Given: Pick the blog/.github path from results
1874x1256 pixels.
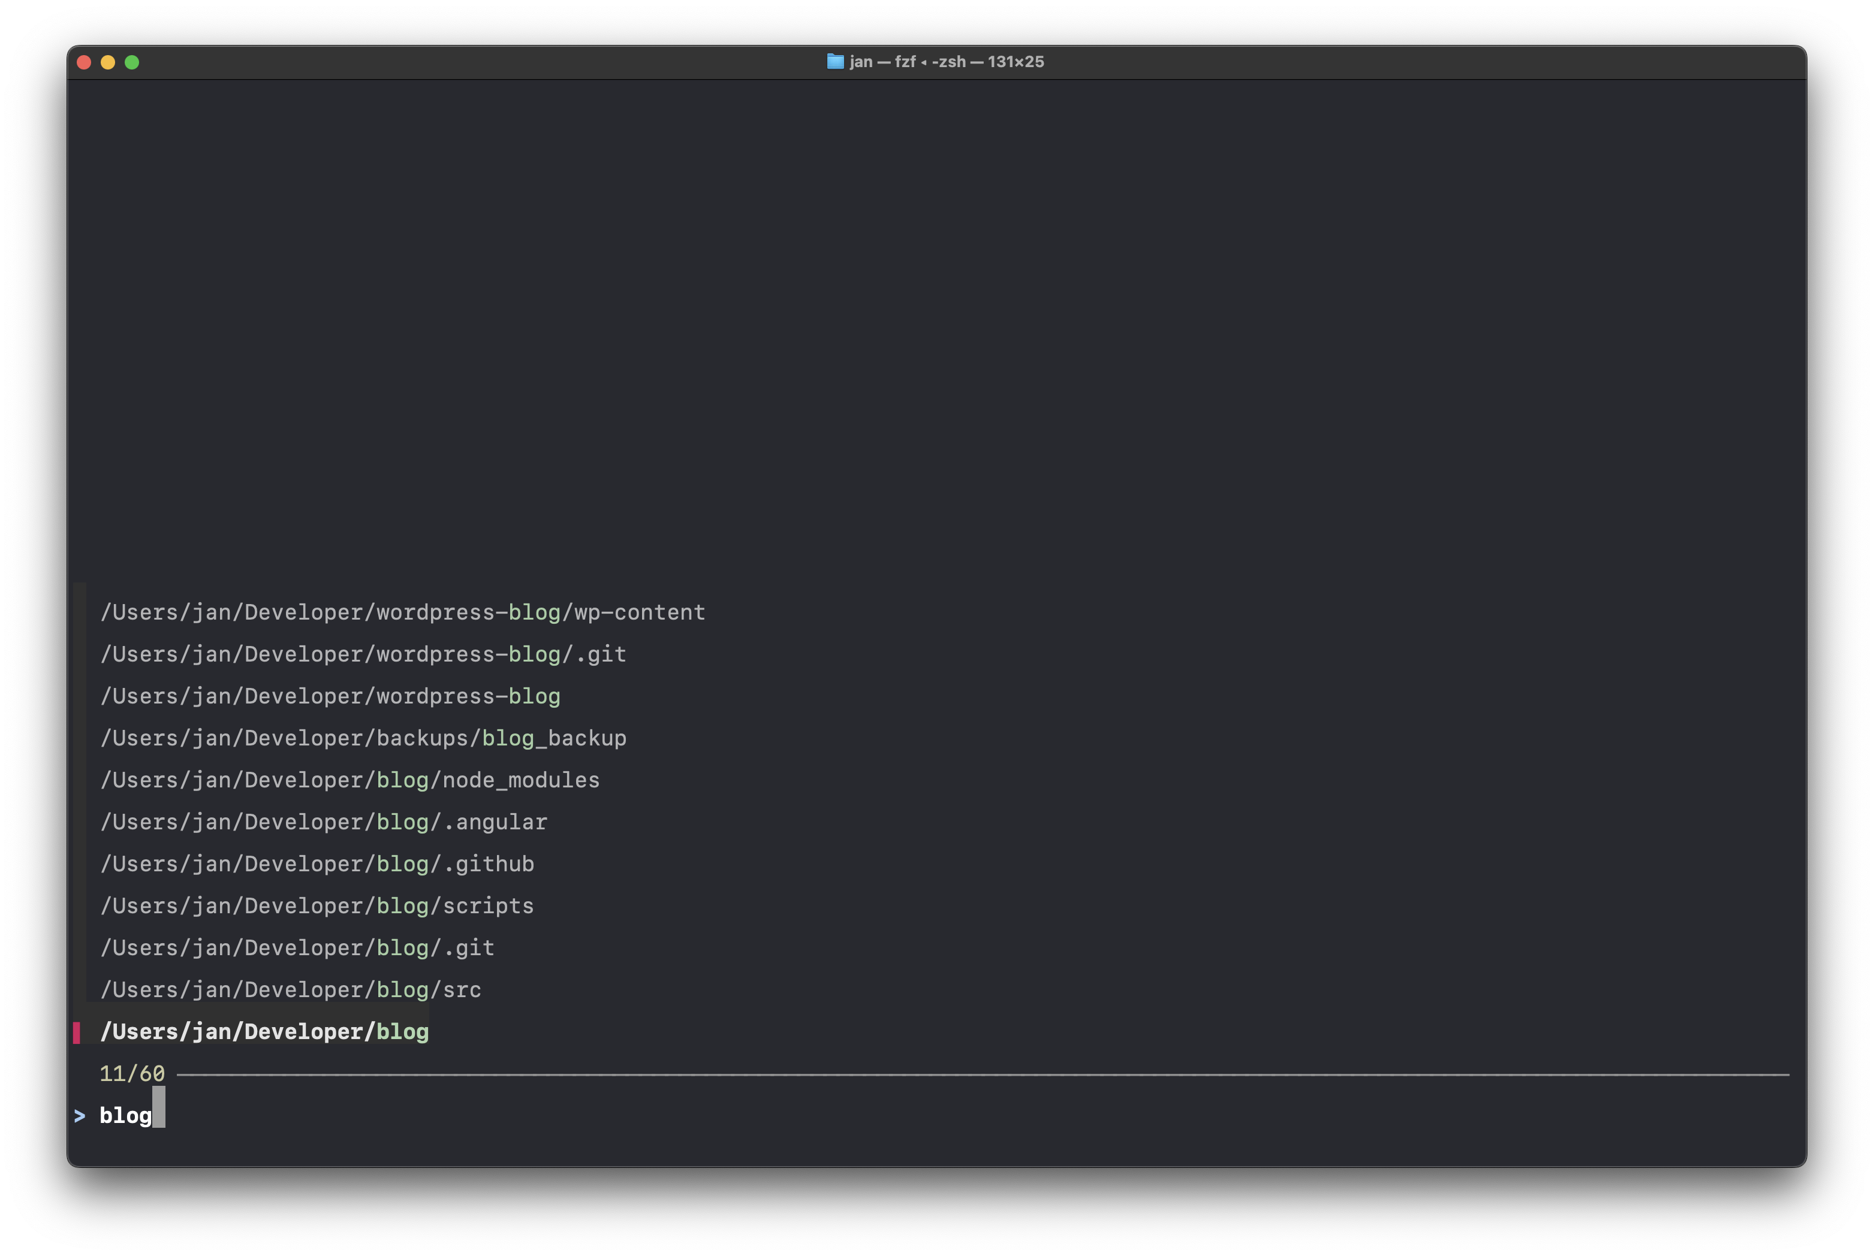Looking at the screenshot, I should [317, 864].
